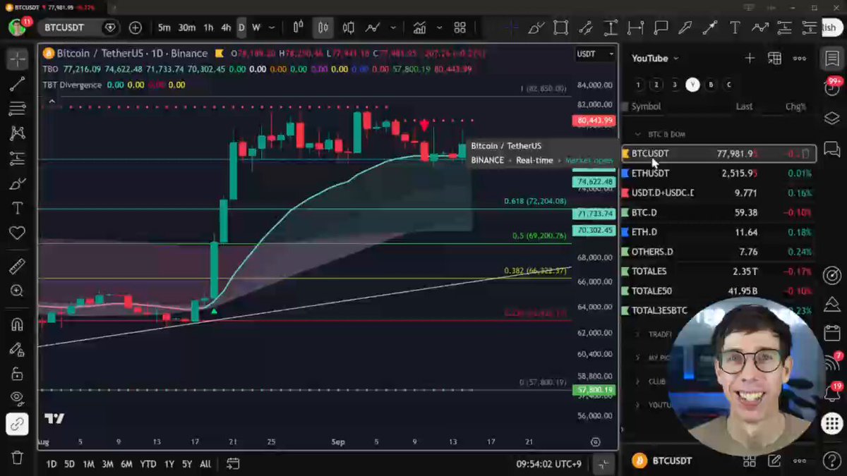Collapse the indicator legend arrow
The width and height of the screenshot is (847, 476).
pos(51,102)
